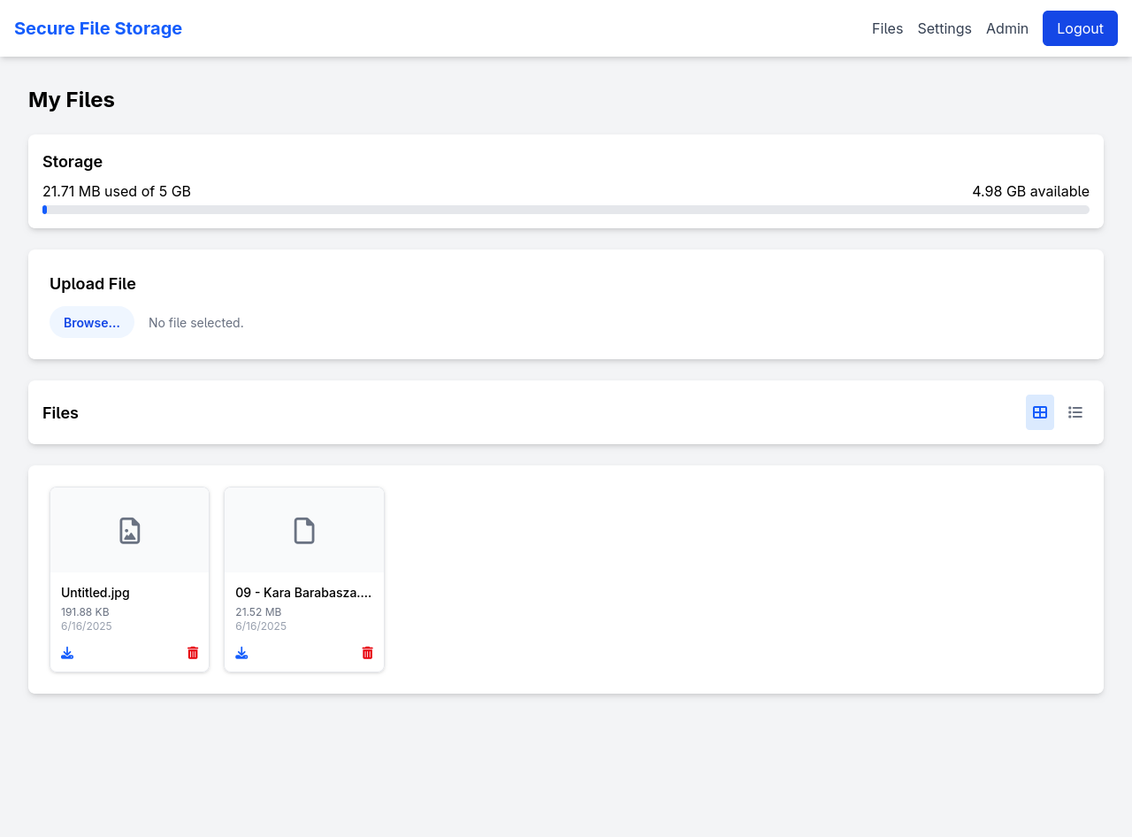Switch to list view
Screen dimensions: 1132x837
pos(1075,412)
